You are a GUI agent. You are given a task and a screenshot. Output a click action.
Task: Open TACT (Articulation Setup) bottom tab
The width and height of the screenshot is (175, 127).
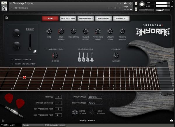click(55, 125)
